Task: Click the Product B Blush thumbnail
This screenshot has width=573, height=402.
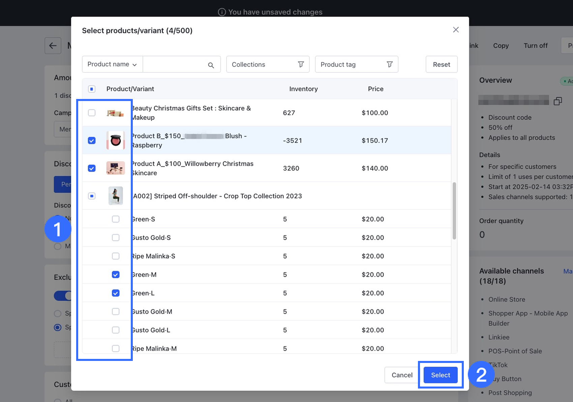Action: click(x=116, y=140)
